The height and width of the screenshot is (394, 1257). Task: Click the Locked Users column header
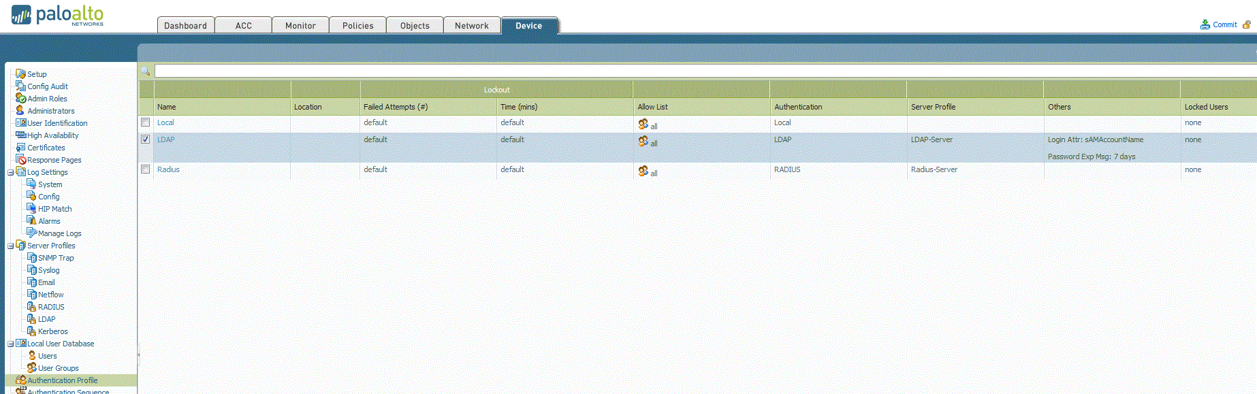[x=1219, y=107]
